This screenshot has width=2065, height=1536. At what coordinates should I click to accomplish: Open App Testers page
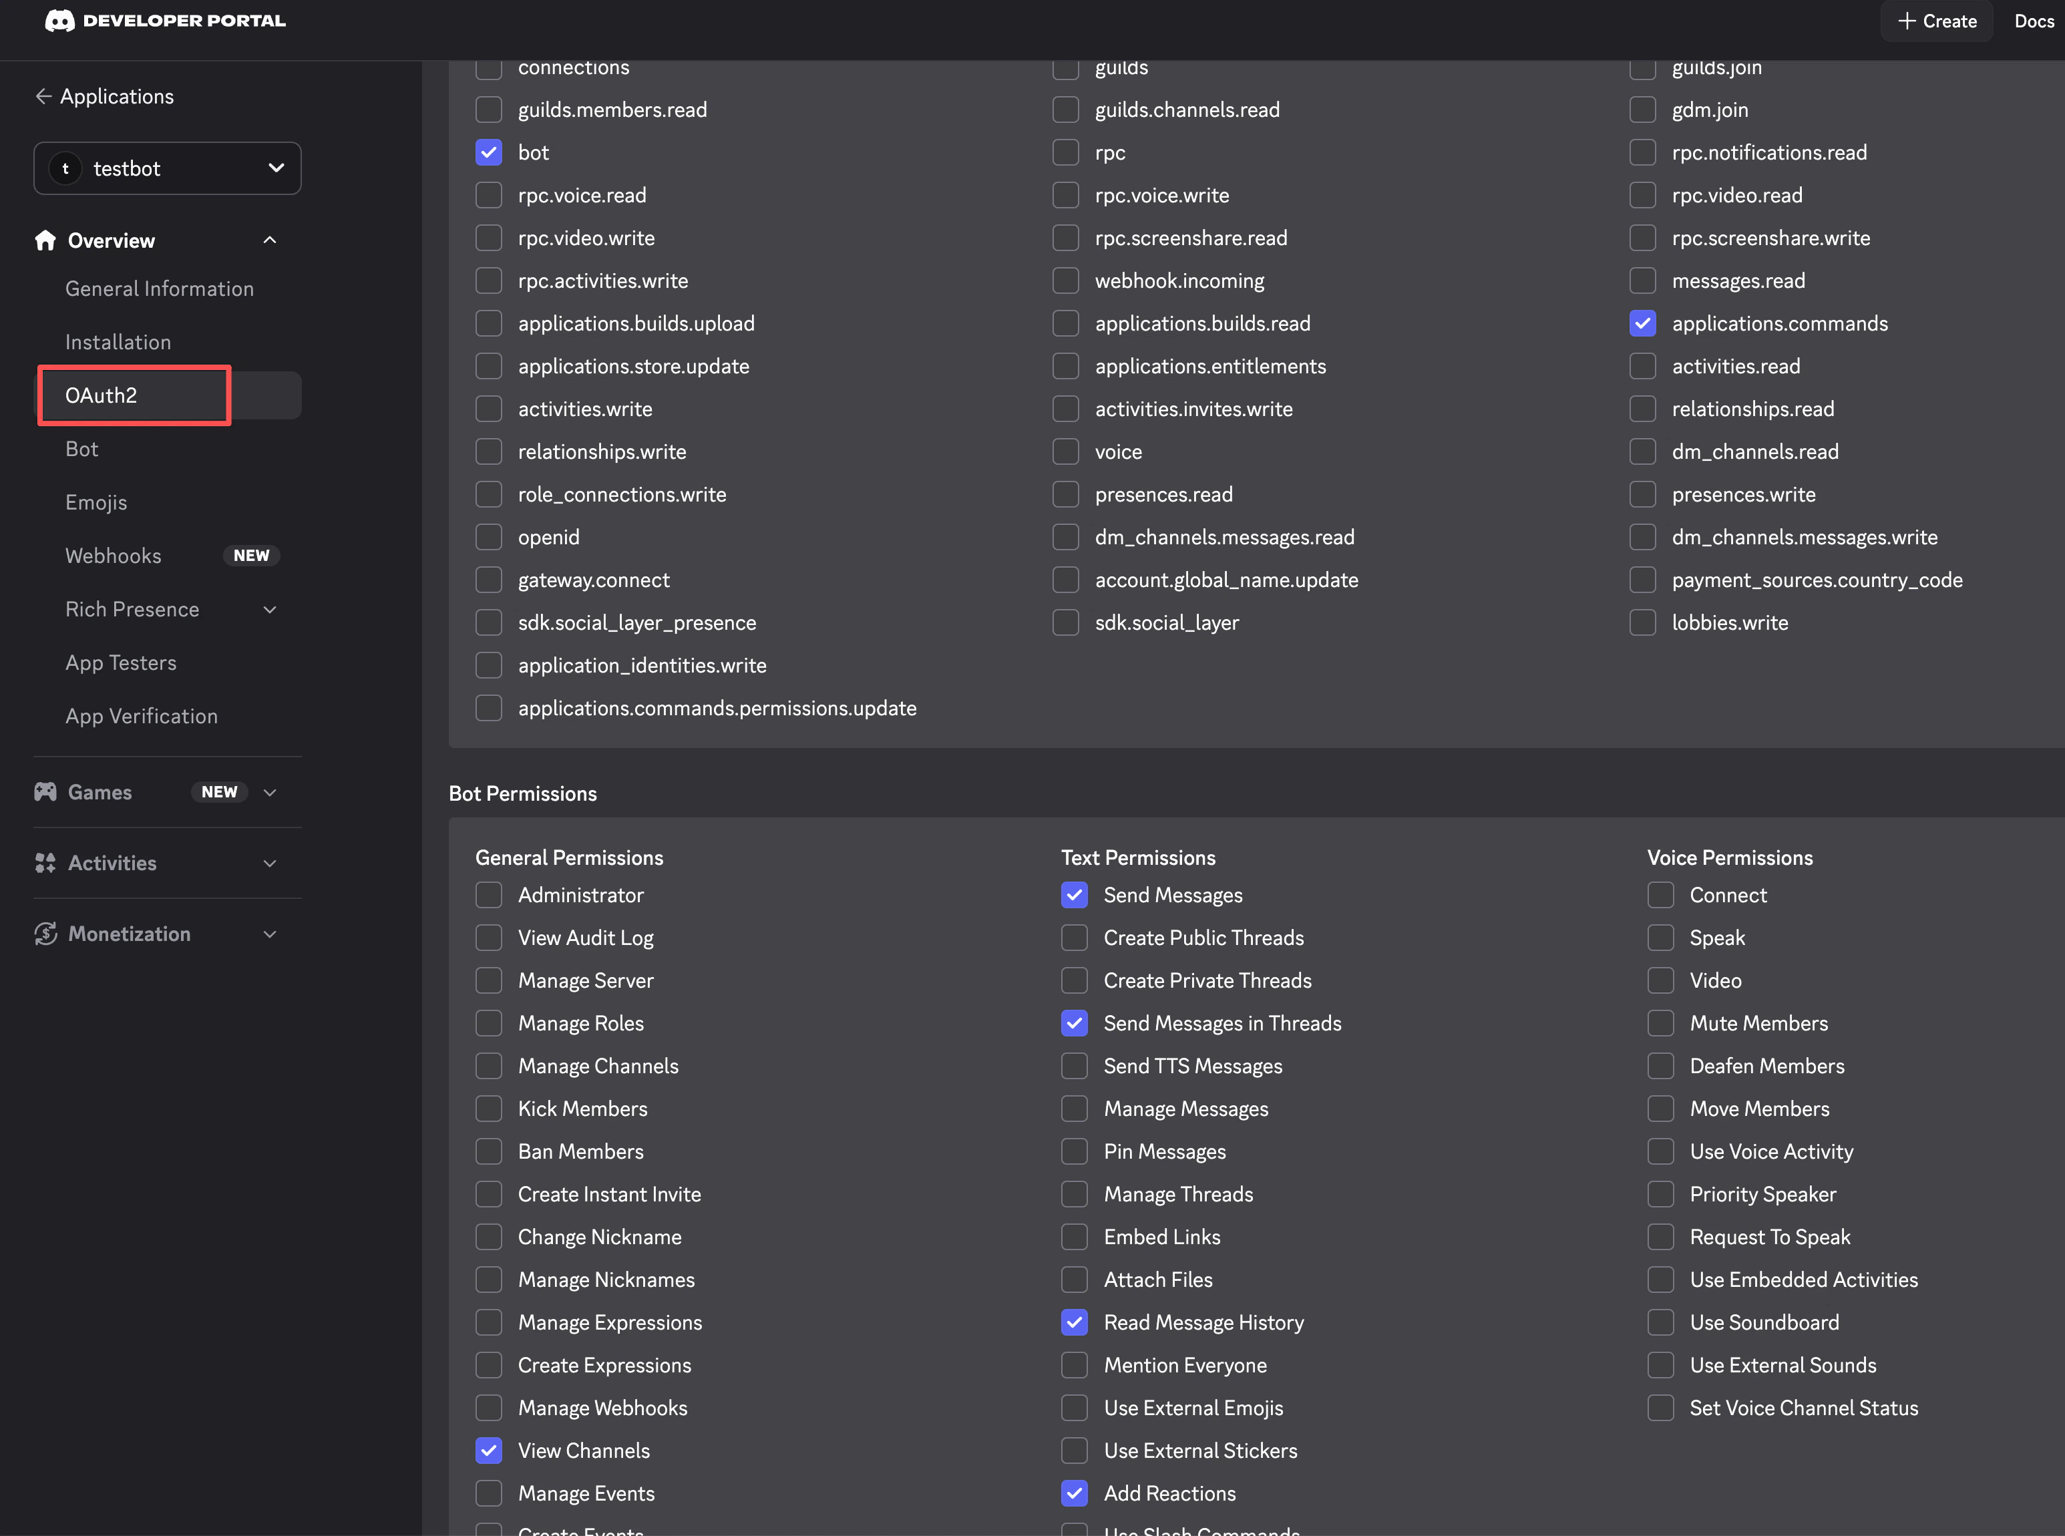[121, 663]
